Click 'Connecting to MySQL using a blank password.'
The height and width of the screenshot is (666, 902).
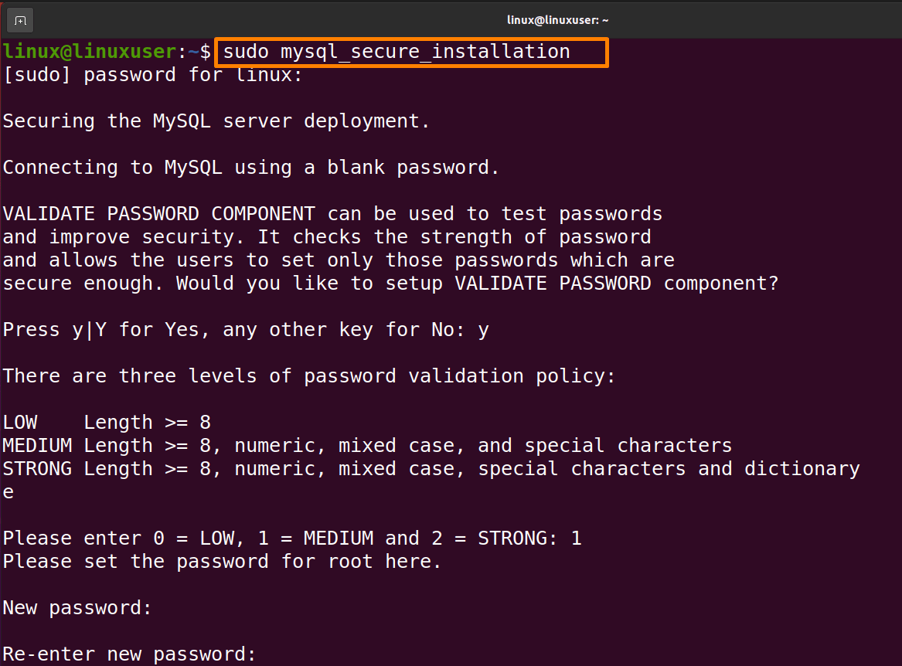pos(250,168)
